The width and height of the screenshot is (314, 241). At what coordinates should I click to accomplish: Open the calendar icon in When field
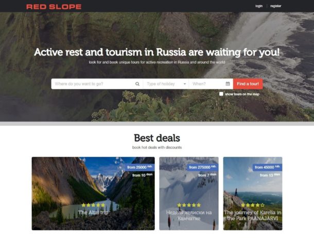(x=228, y=84)
